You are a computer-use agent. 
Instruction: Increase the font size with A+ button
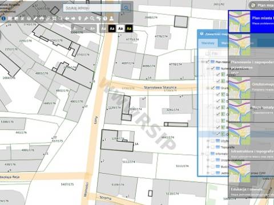[92, 28]
